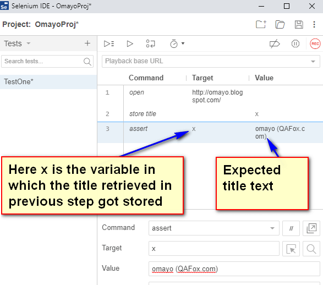This screenshot has width=323, height=285.
Task: Run all tests icon
Action: [109, 43]
